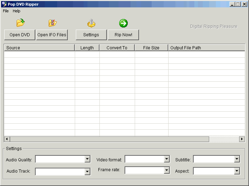Close the Pop DVD Ripper window
Viewport: 249px width, 186px height.
tap(244, 4)
